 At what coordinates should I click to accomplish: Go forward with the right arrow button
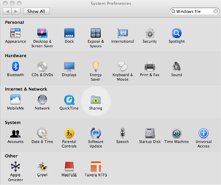coord(16,11)
